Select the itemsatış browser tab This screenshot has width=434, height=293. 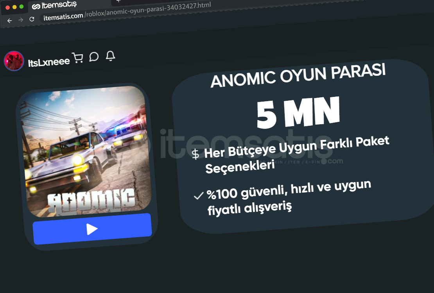(54, 5)
